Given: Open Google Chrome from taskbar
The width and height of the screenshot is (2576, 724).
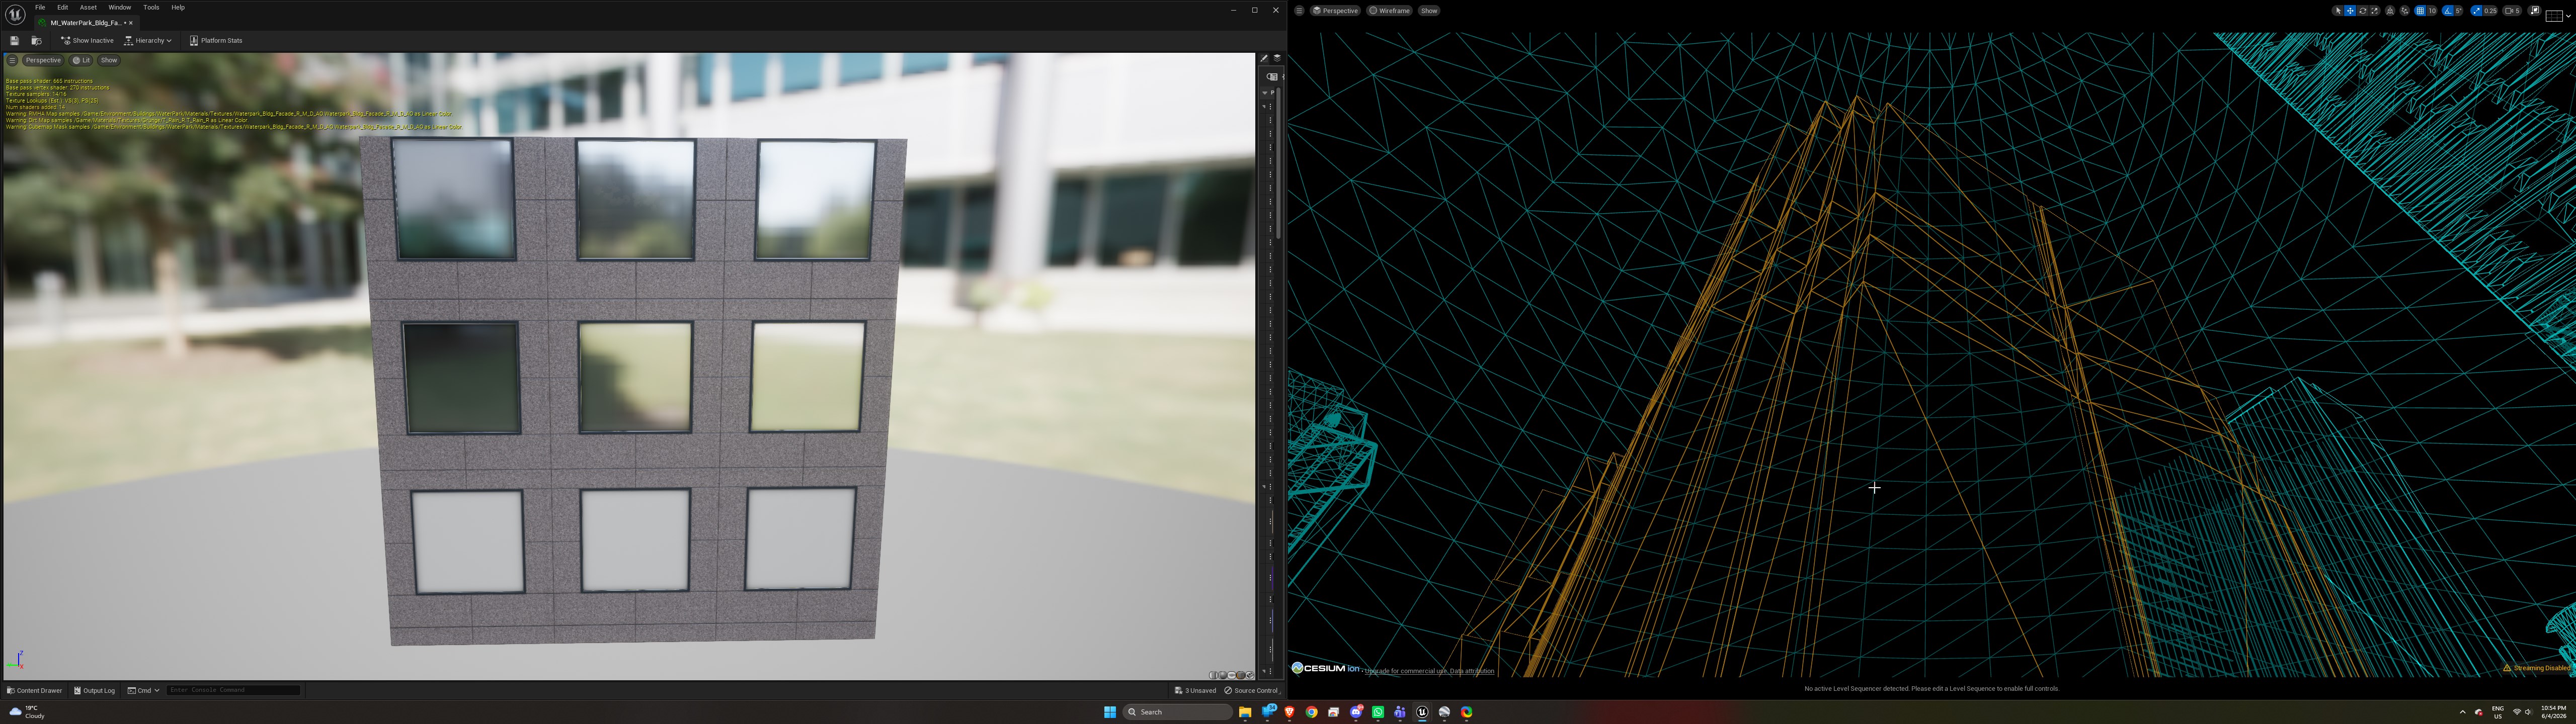Looking at the screenshot, I should (x=1311, y=712).
